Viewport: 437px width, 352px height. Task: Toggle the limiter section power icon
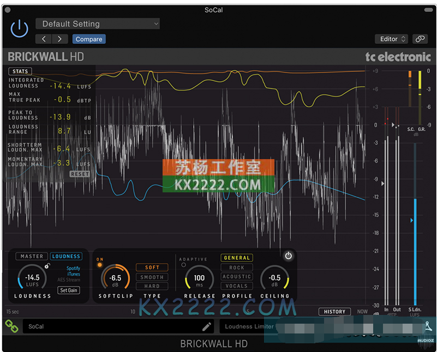click(288, 256)
